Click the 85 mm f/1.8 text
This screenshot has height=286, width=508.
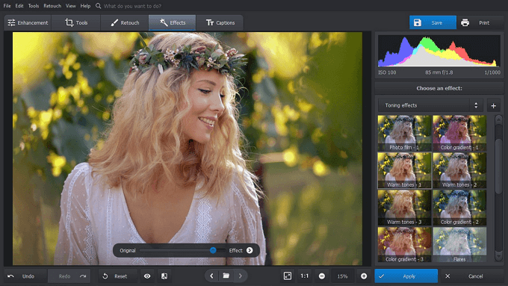[439, 72]
